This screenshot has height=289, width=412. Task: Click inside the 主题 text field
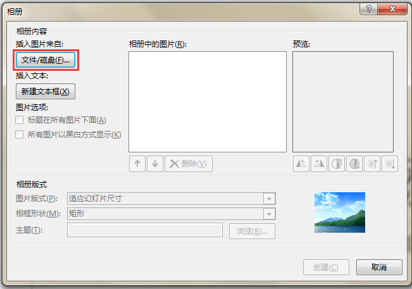pyautogui.click(x=145, y=230)
